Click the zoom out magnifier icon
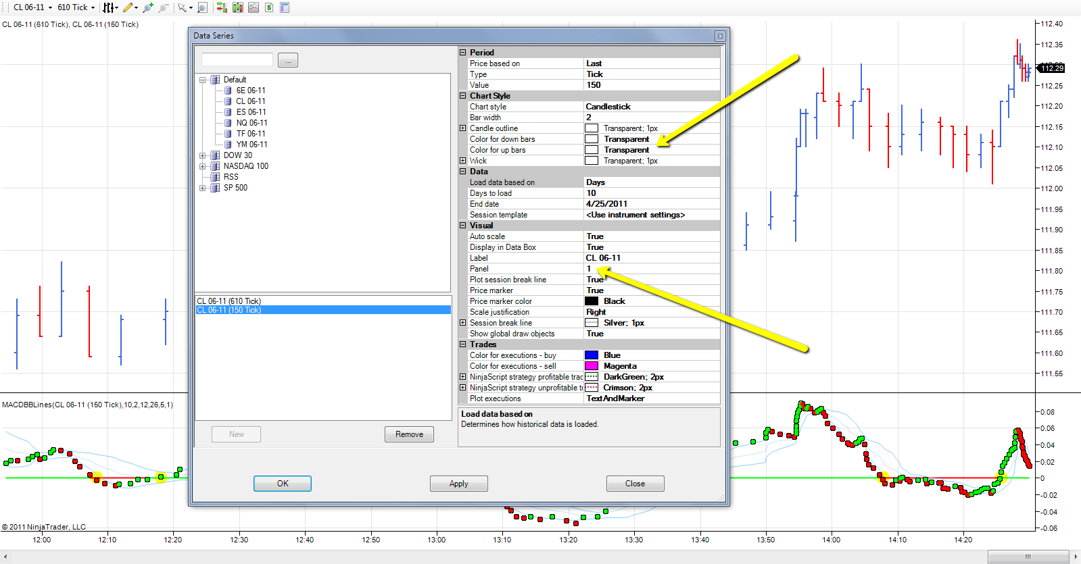This screenshot has height=564, width=1081. coord(163,7)
